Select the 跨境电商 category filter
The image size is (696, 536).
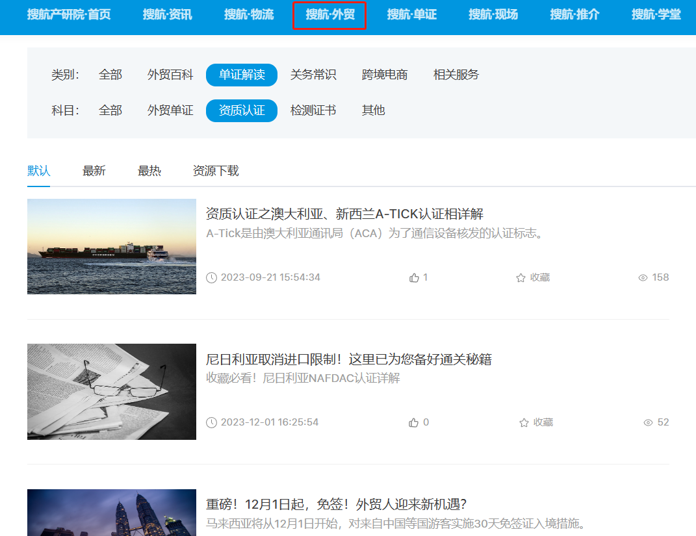click(x=385, y=75)
